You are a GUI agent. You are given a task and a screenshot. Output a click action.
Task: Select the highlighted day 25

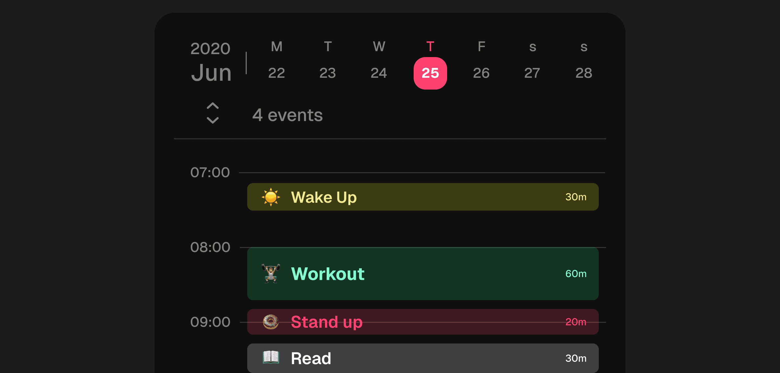point(430,73)
